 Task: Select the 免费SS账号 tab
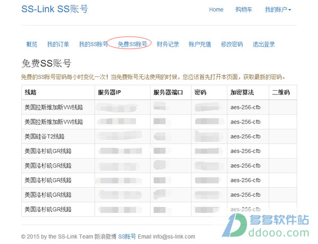tap(132, 44)
